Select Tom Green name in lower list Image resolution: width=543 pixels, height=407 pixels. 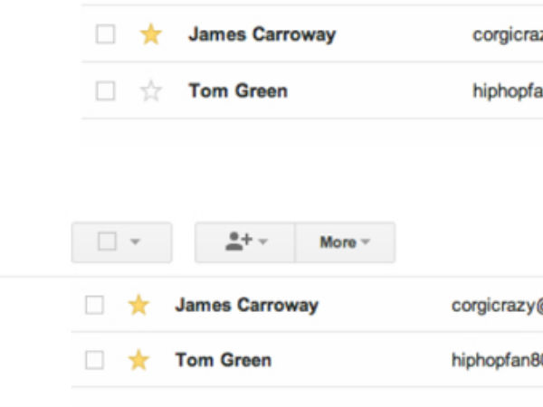pos(223,360)
